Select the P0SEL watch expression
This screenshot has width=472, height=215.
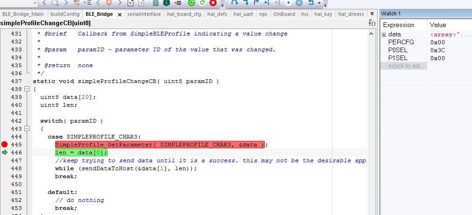point(399,50)
